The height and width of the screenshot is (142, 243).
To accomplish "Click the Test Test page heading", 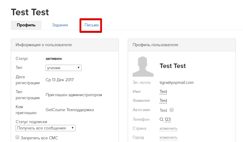I will coord(30,12).
